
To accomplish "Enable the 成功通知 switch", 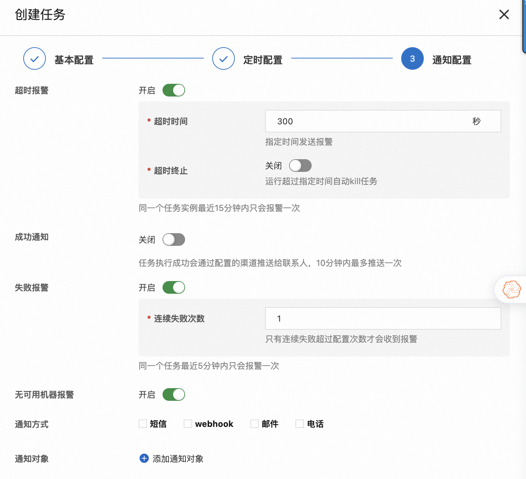I will (x=174, y=240).
